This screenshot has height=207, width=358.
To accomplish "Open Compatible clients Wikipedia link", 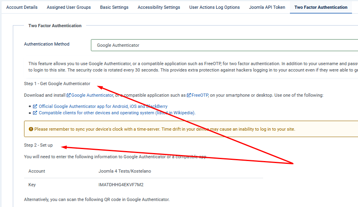I will coord(117,113).
